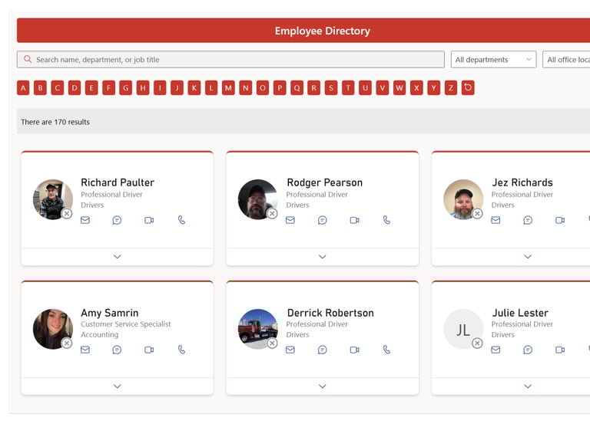
Task: Open Richard Paulter's profile photo
Action: [53, 199]
